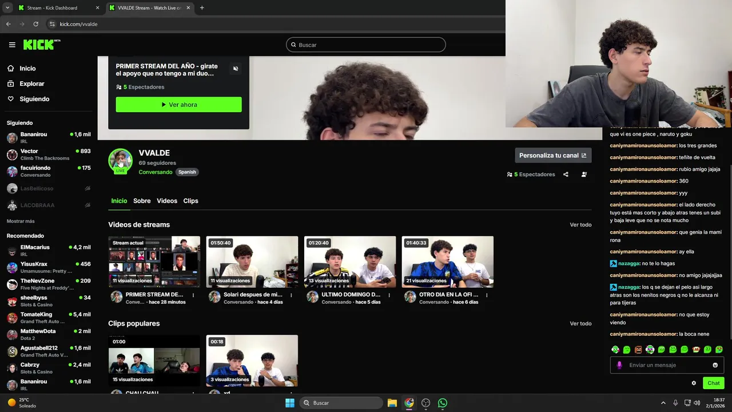
Task: Click the chat message input field
Action: point(667,365)
